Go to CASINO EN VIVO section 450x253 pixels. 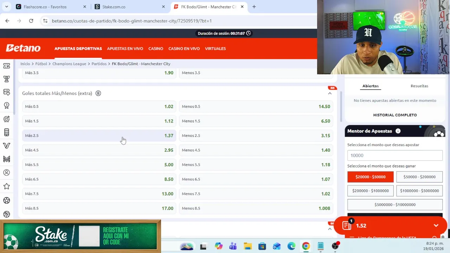click(184, 48)
